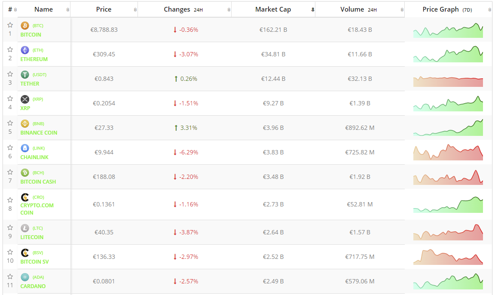Star Chainlink as a favorite
The height and width of the screenshot is (295, 495).
10,147
